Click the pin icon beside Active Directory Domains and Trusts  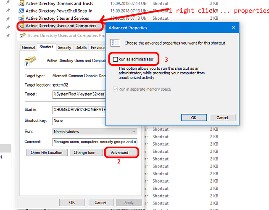pos(8,2)
